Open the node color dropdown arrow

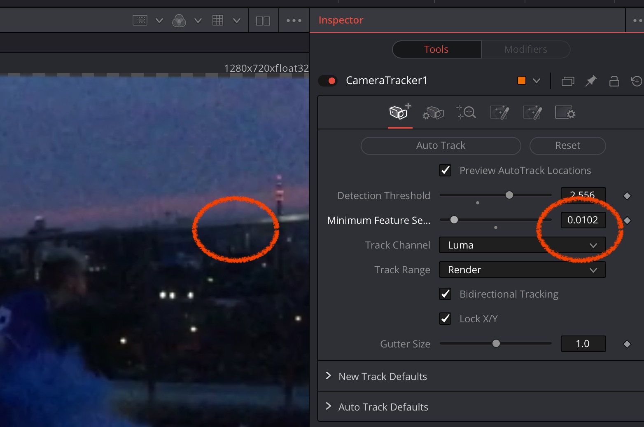click(x=537, y=81)
